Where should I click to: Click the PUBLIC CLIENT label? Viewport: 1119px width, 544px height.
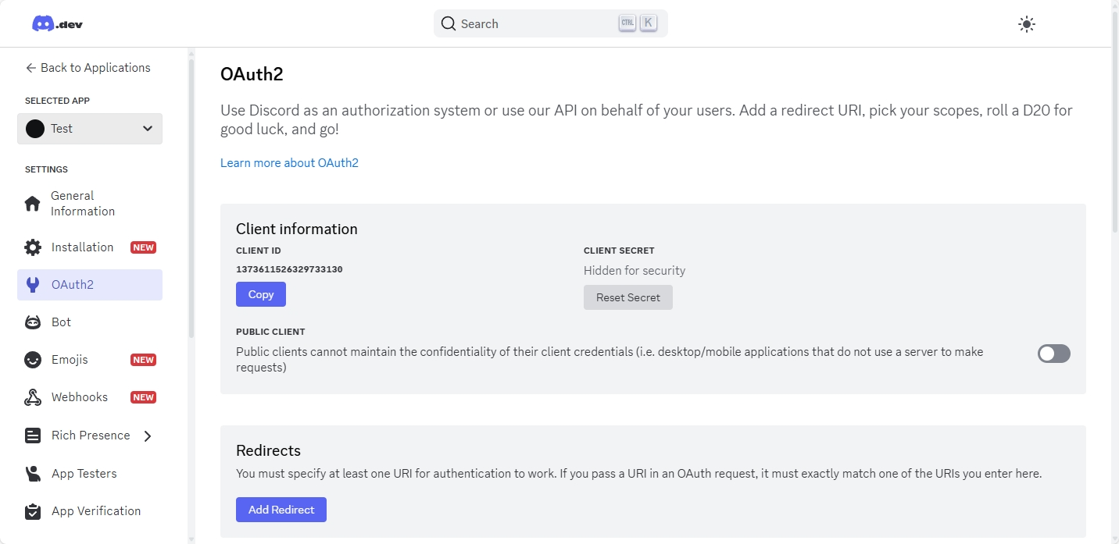point(270,332)
